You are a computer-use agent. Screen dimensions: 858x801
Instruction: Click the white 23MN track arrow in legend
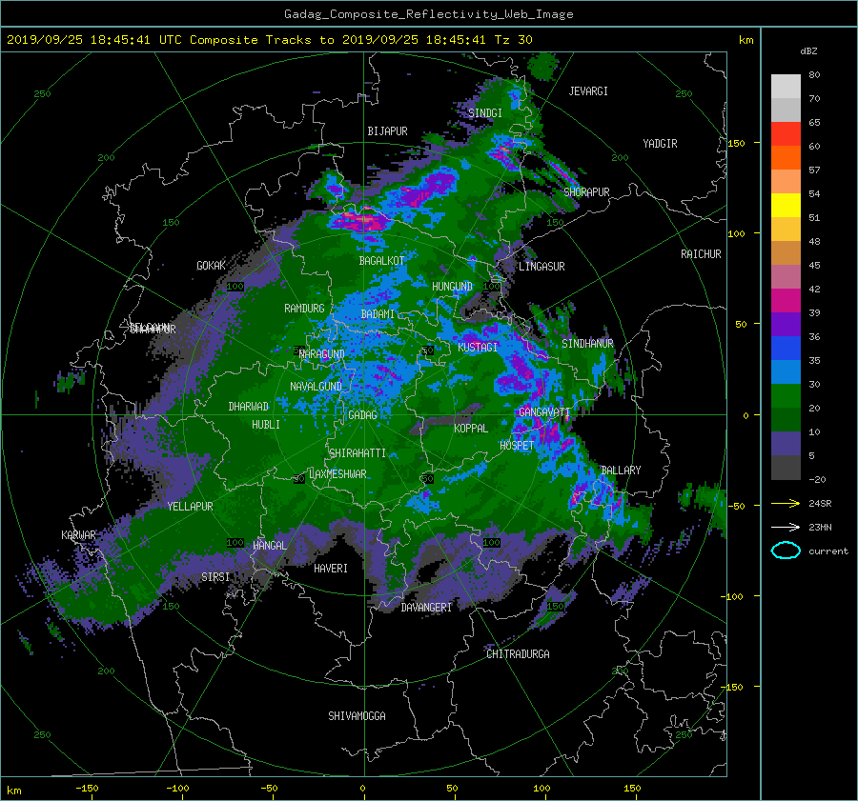click(x=786, y=527)
